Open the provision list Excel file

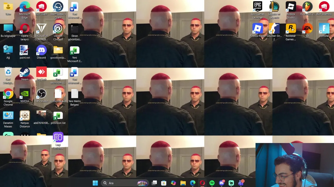[x=58, y=118]
